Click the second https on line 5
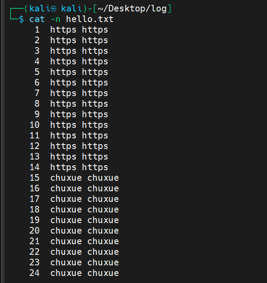This screenshot has width=267, height=283. click(95, 72)
